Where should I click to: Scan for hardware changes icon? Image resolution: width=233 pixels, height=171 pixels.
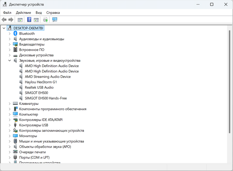[x=55, y=19]
